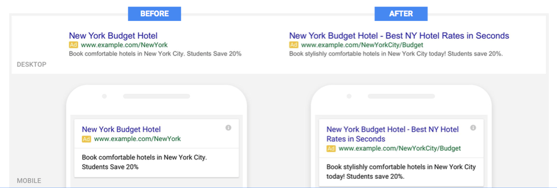Image resolution: width=557 pixels, height=188 pixels.
Task: Click the info icon on after mobile ad
Action: click(473, 128)
